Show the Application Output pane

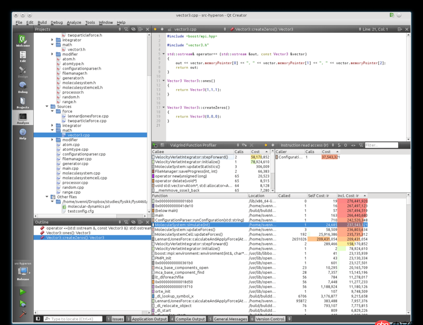point(147,319)
